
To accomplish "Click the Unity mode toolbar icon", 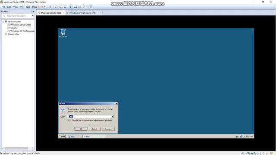I will click(85, 7).
